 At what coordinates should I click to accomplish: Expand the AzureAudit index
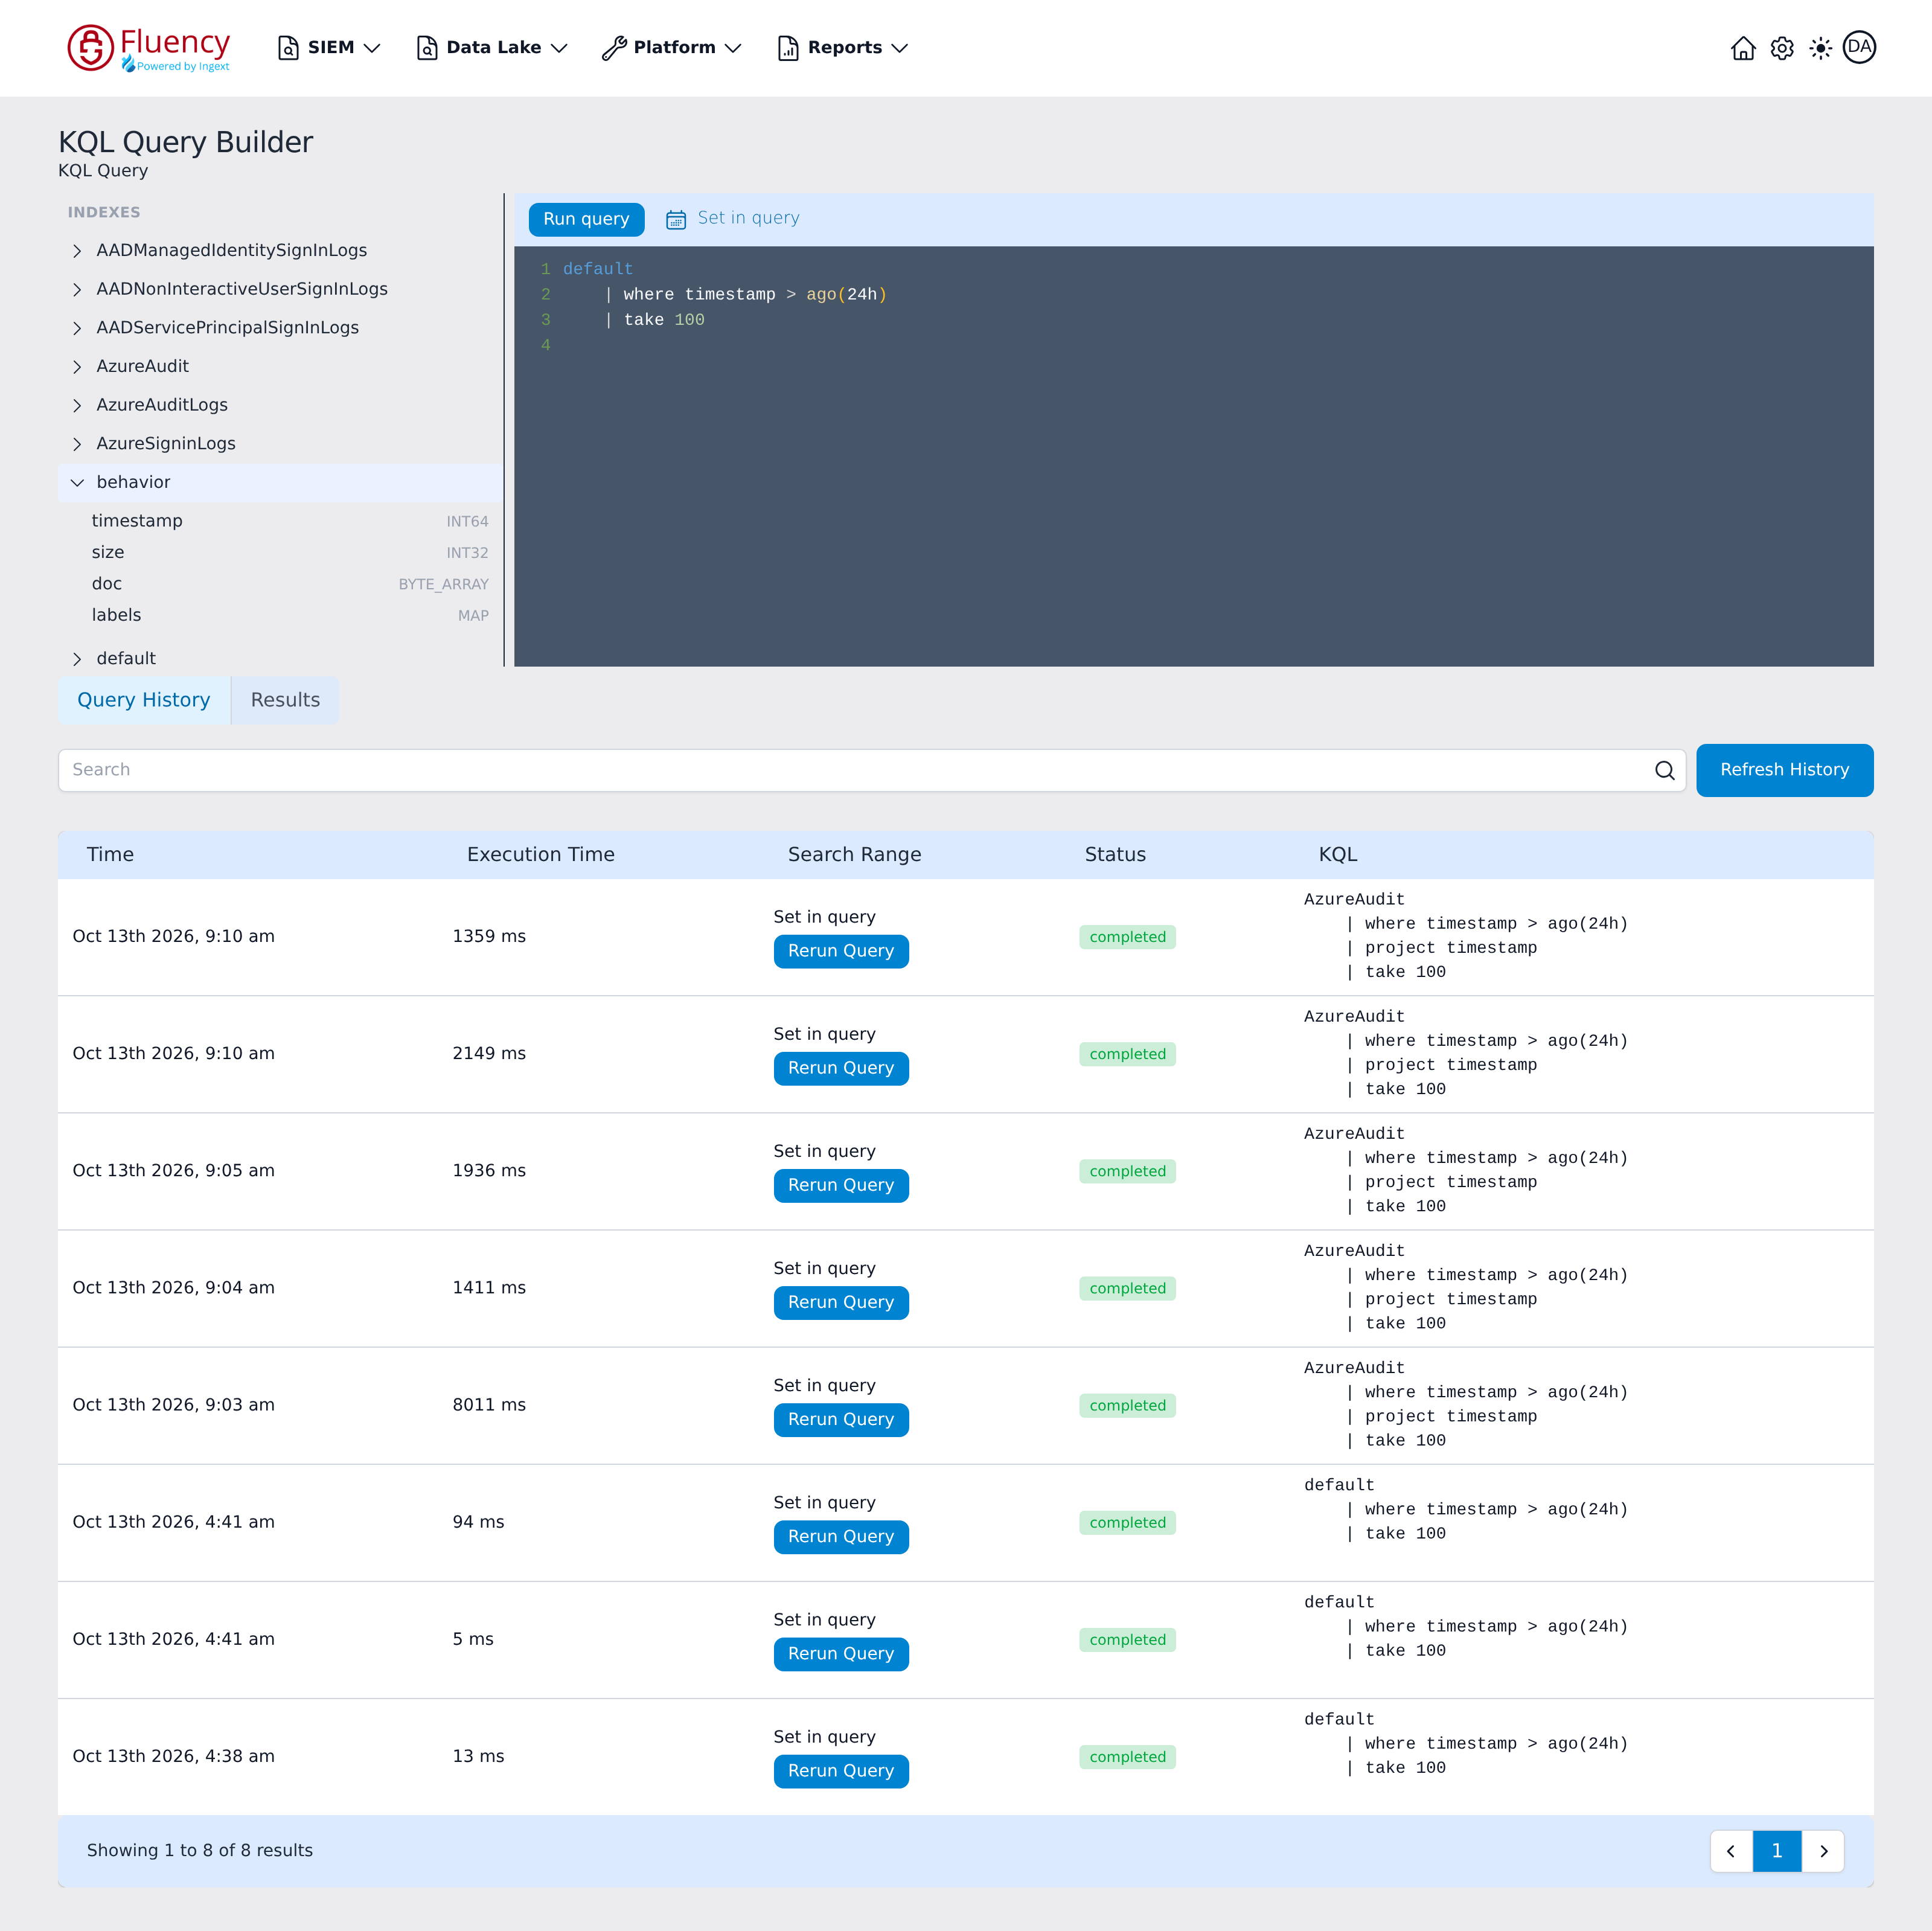point(280,366)
